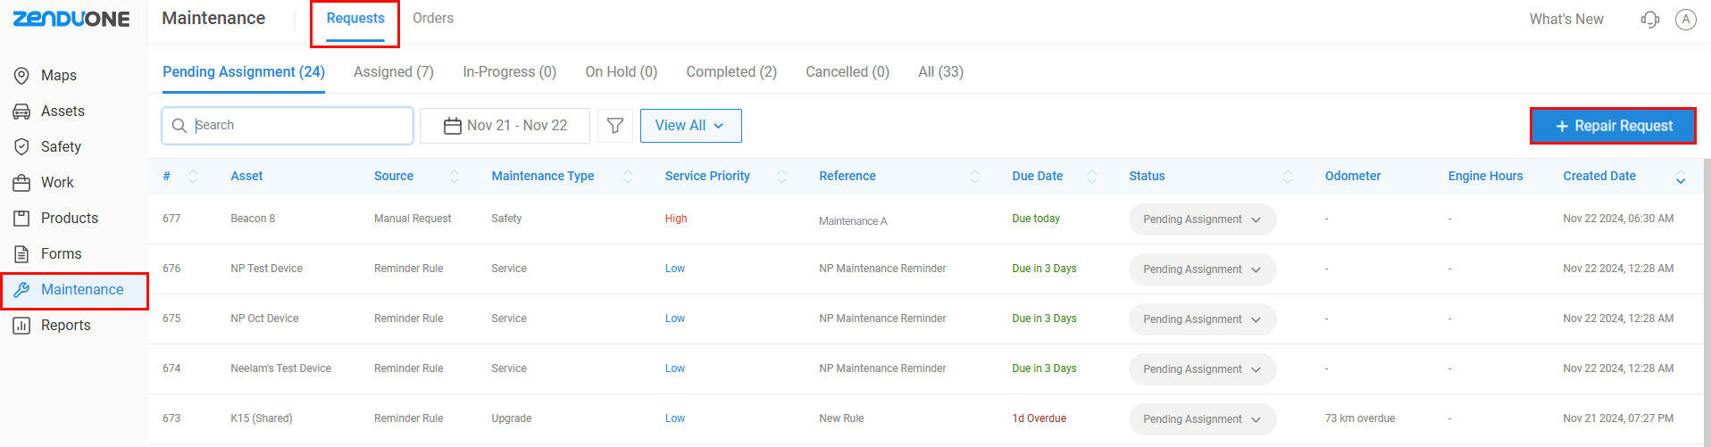Switch to the Orders tab
The height and width of the screenshot is (447, 1711).
[x=433, y=19]
